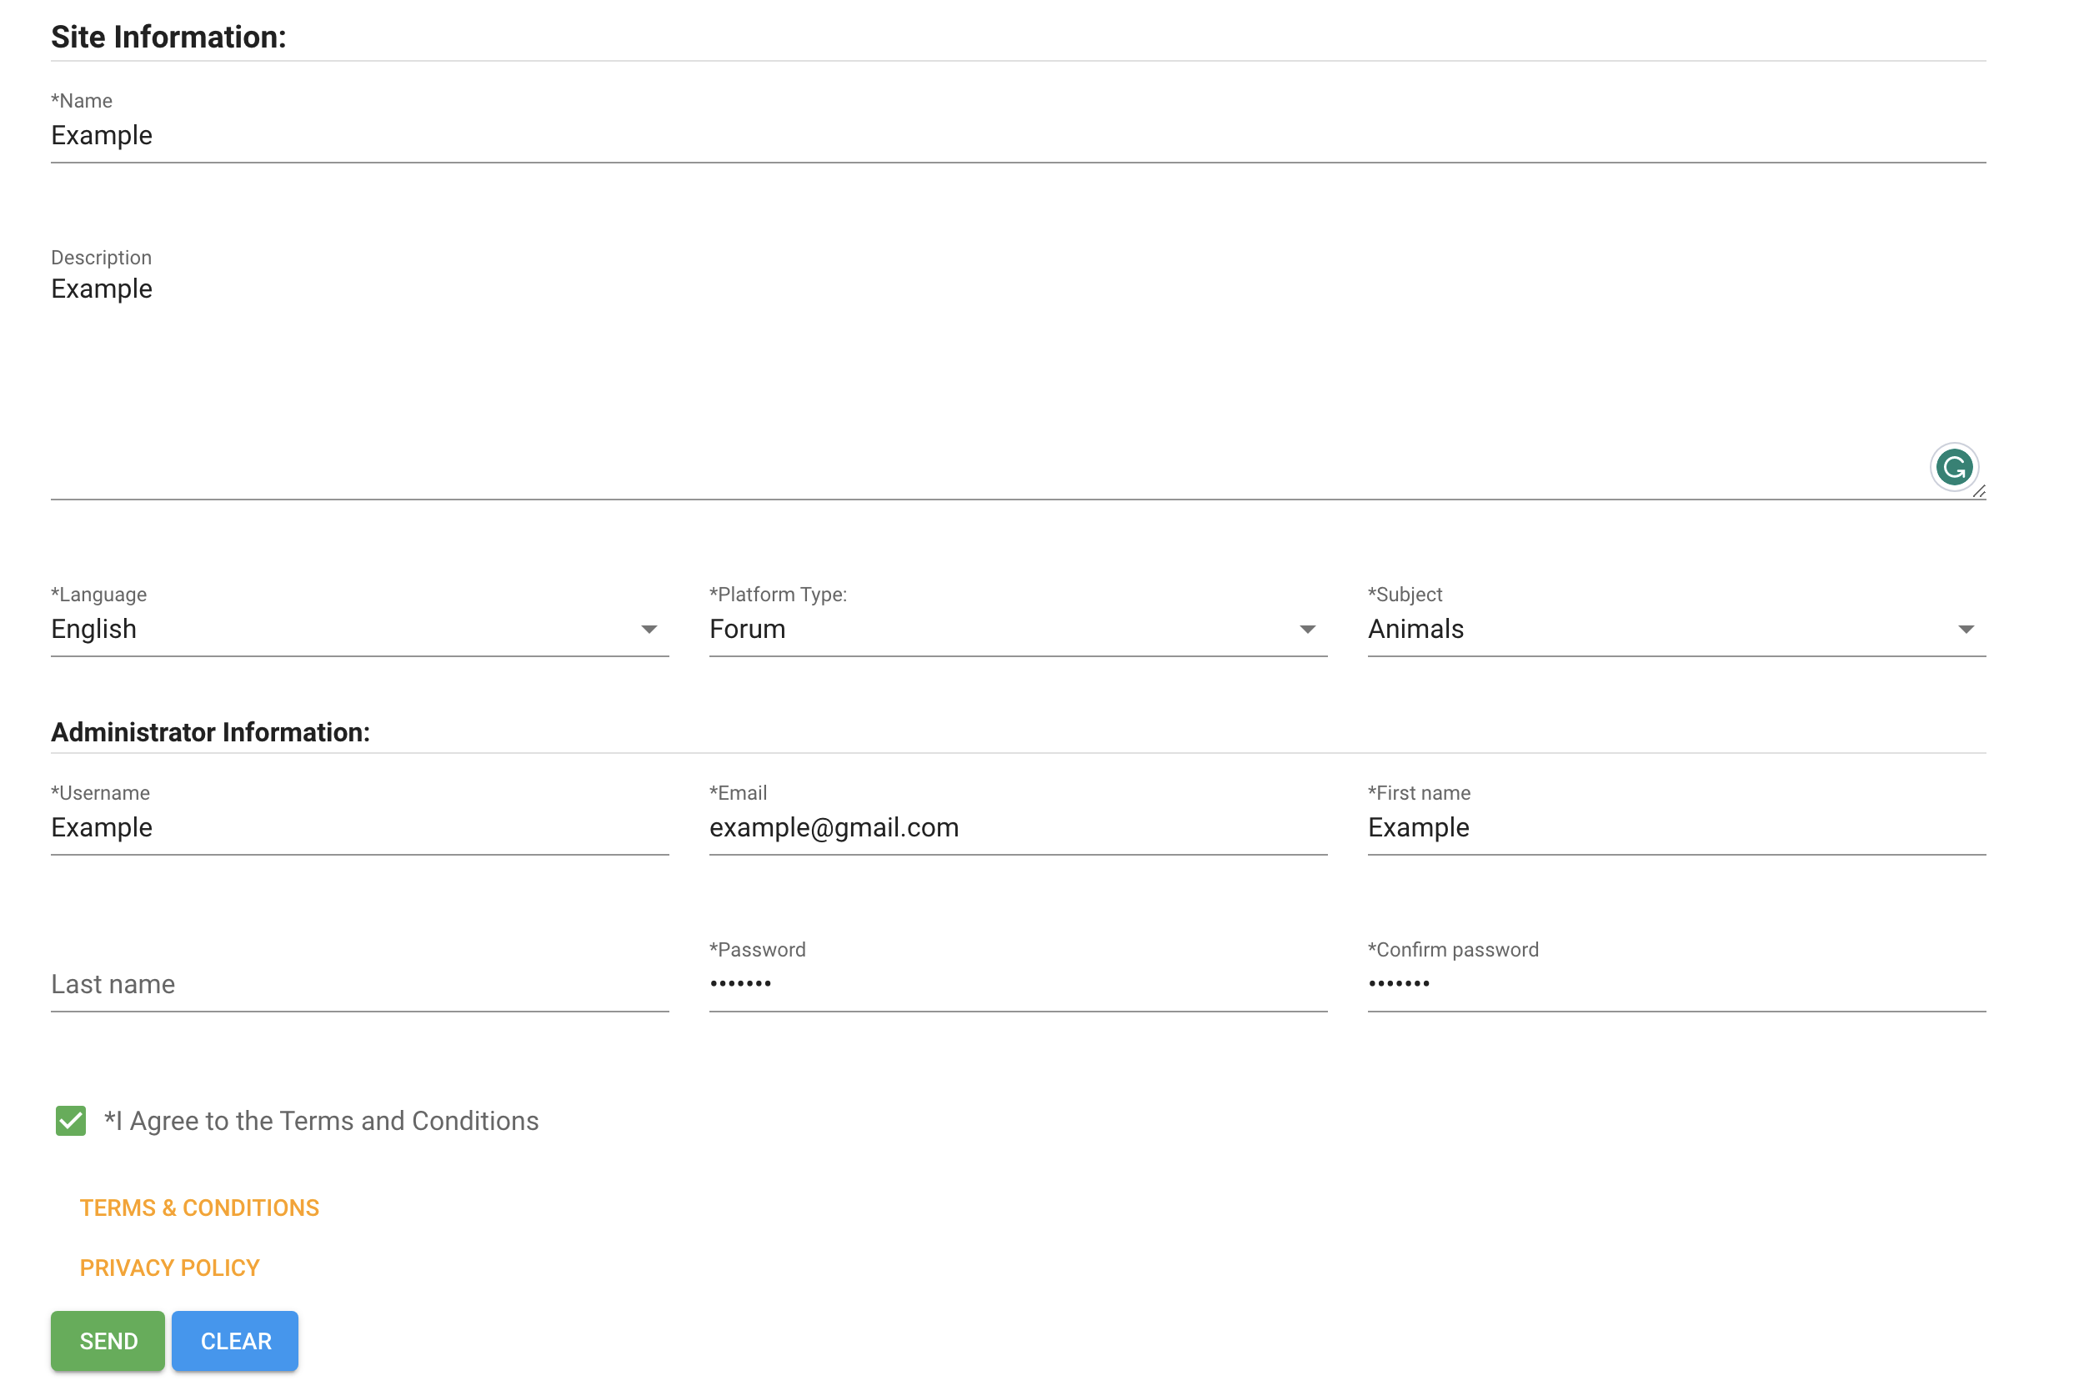This screenshot has width=2074, height=1386.
Task: Click the Name input field
Action: (x=1019, y=136)
